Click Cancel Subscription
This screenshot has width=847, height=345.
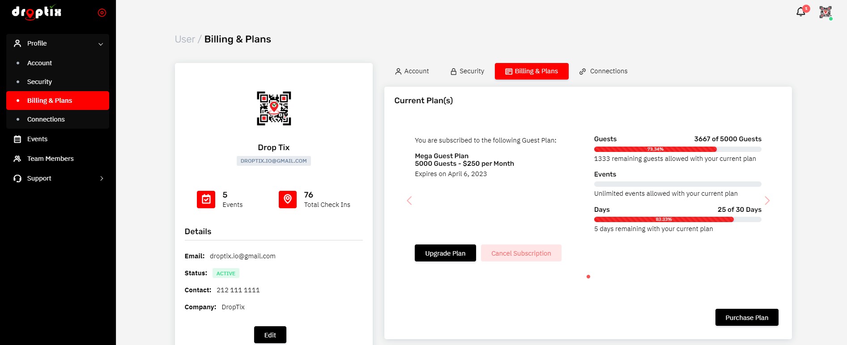click(x=521, y=253)
